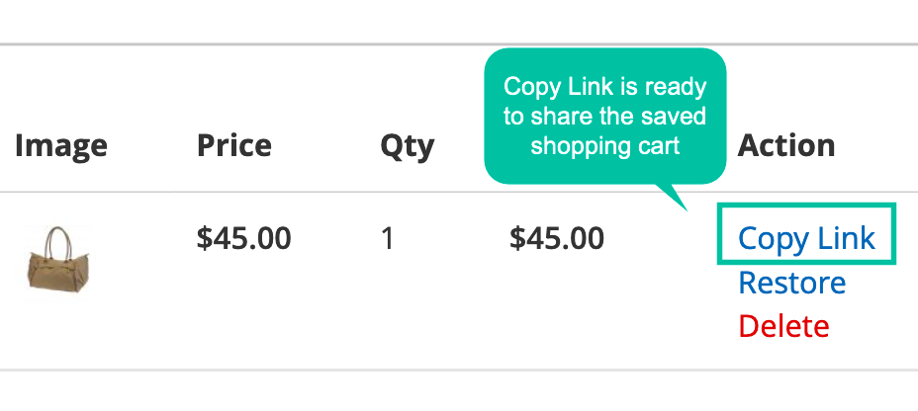918x411 pixels.
Task: Click the tooltip's pointer tail
Action: tap(672, 196)
